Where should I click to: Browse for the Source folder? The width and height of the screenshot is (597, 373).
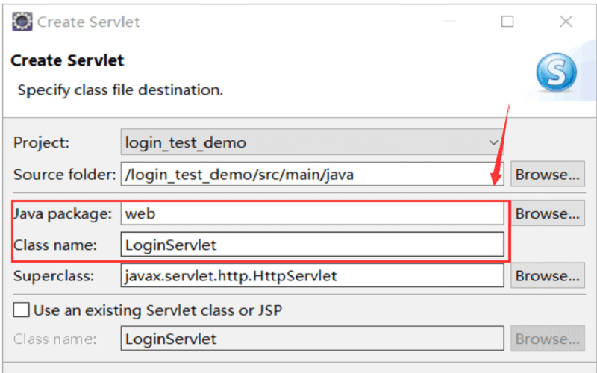click(x=547, y=175)
